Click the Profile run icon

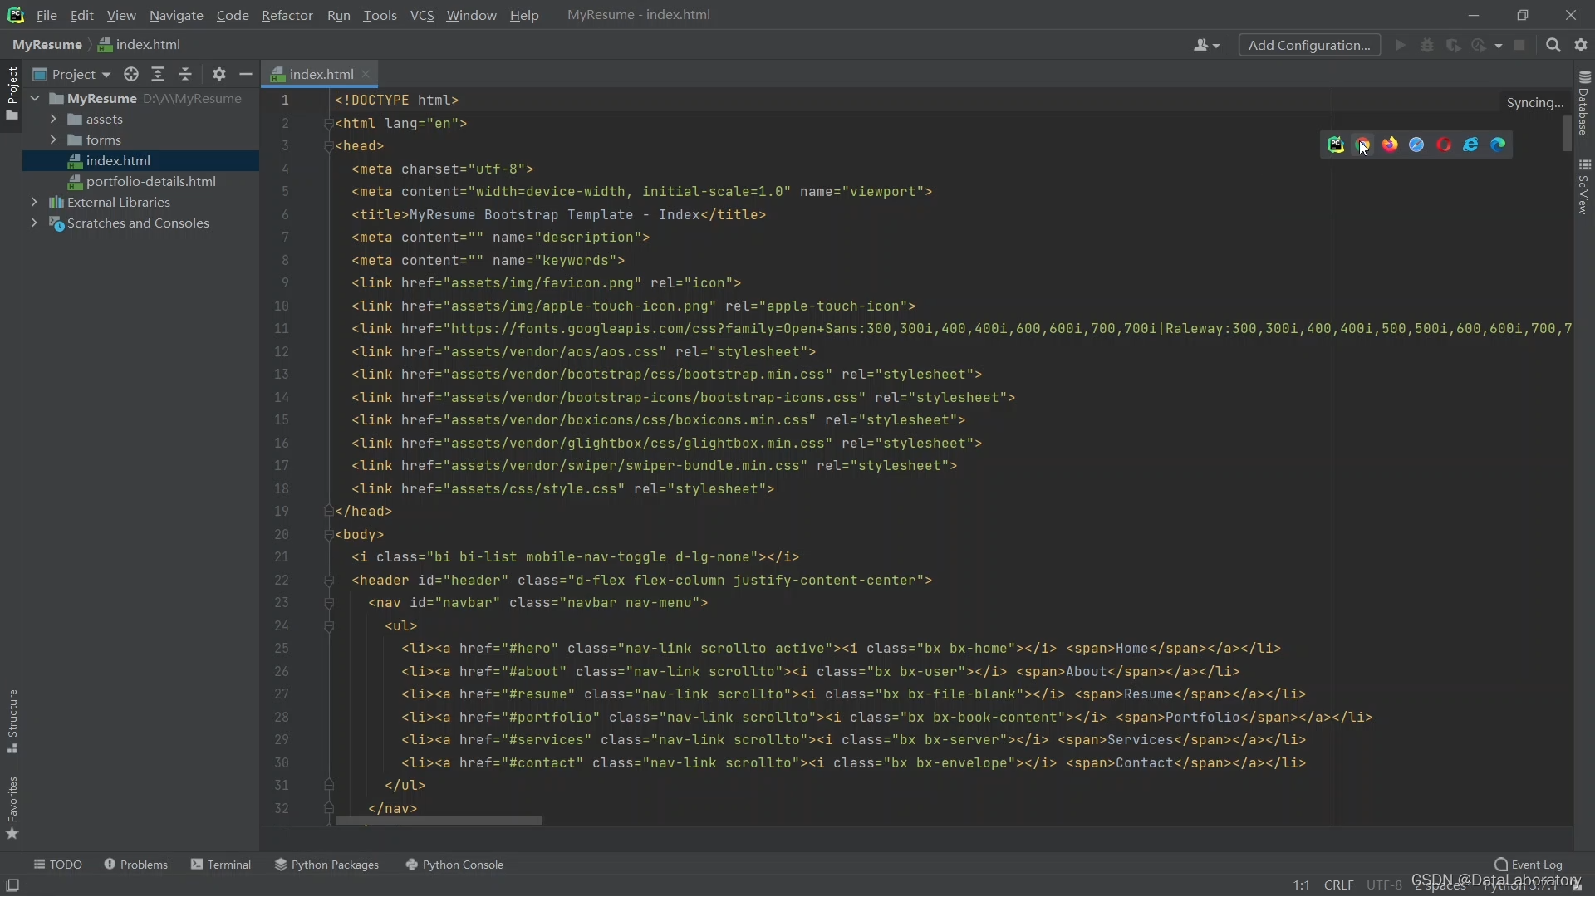pos(1480,45)
